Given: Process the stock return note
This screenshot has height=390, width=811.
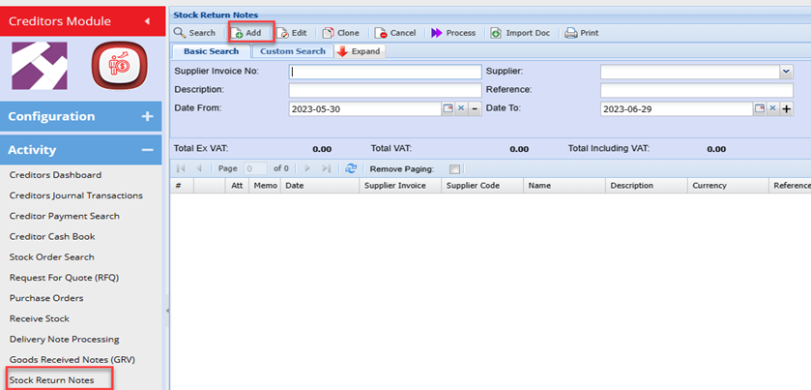Looking at the screenshot, I should 453,33.
